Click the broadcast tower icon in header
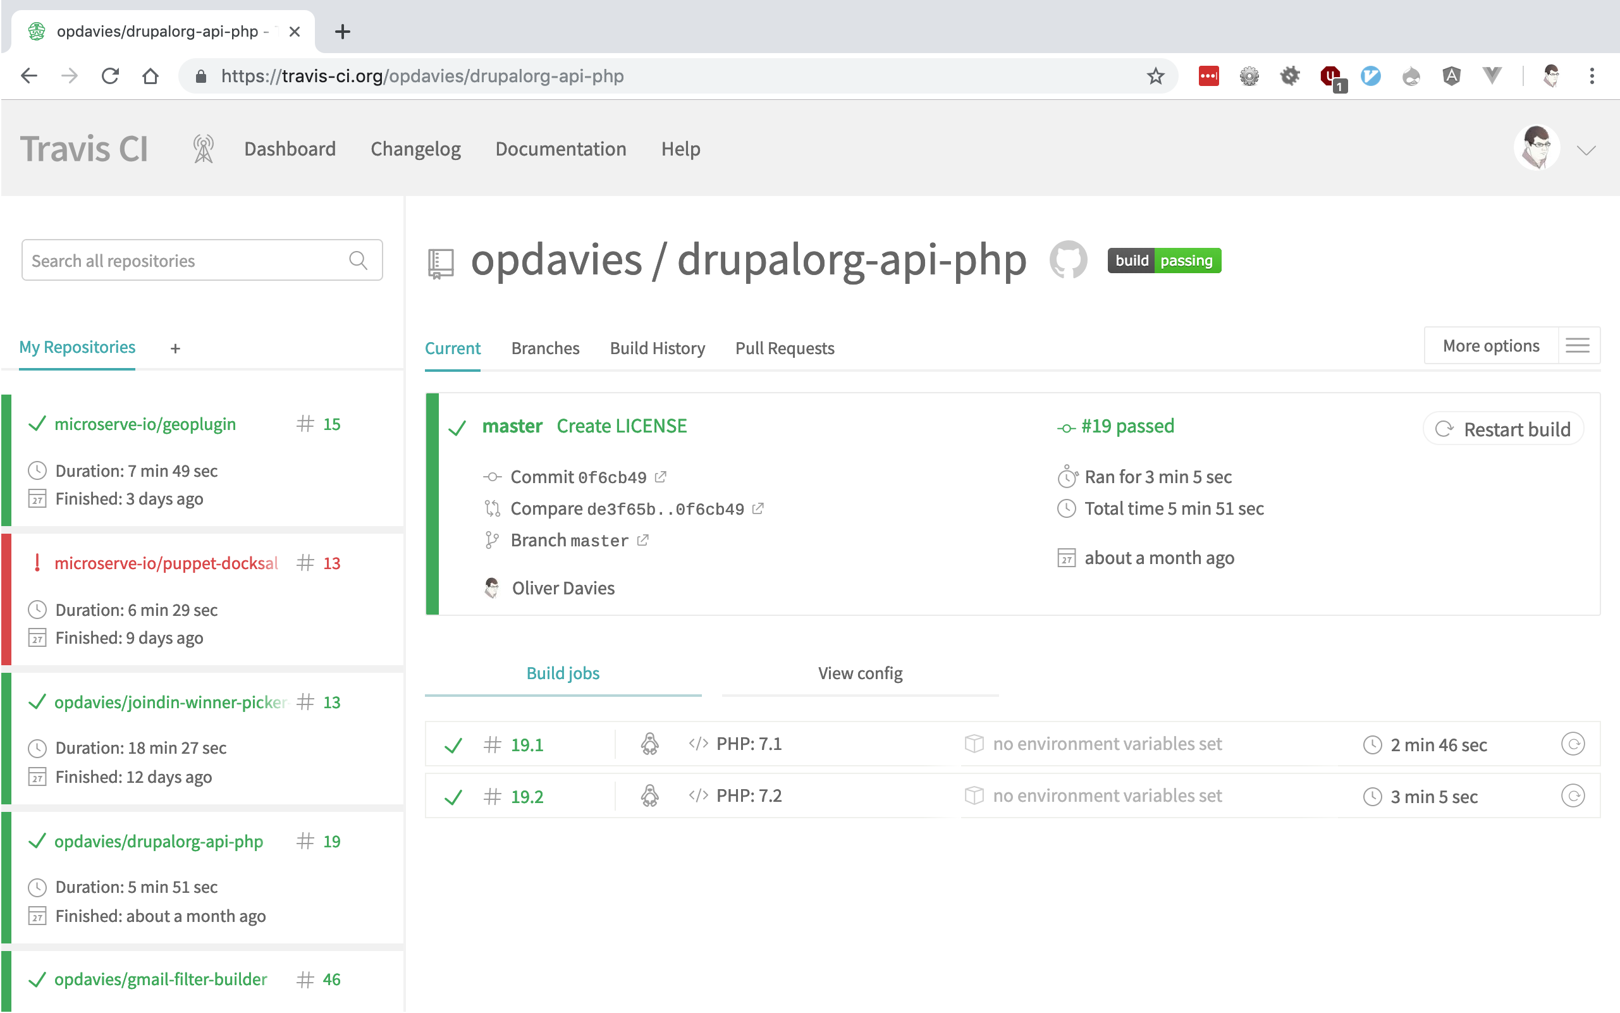This screenshot has height=1013, width=1620. [203, 149]
